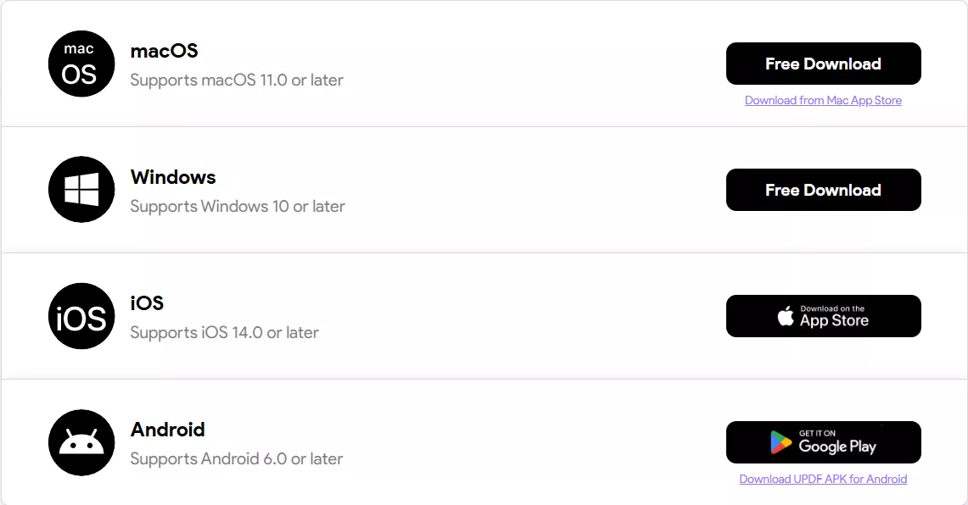Click "Supports iOS 14.0 or later" text
968x505 pixels.
(224, 333)
